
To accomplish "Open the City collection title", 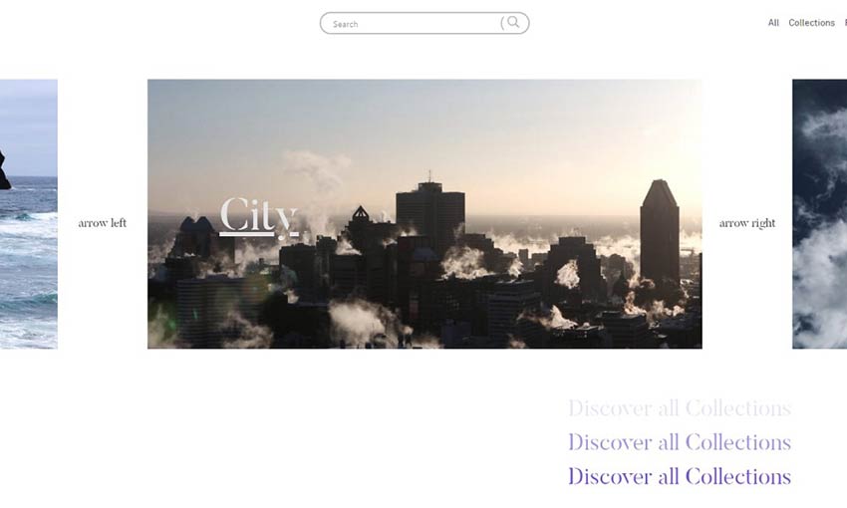I will [258, 215].
